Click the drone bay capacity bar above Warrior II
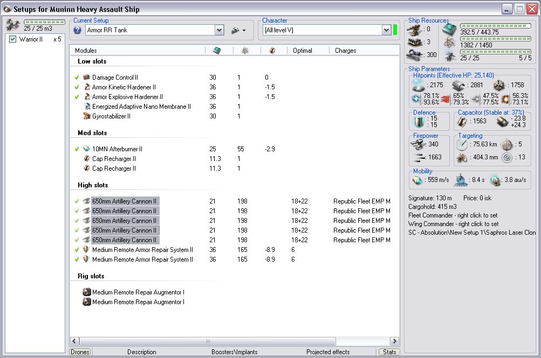Image resolution: width=541 pixels, height=358 pixels. (x=44, y=22)
